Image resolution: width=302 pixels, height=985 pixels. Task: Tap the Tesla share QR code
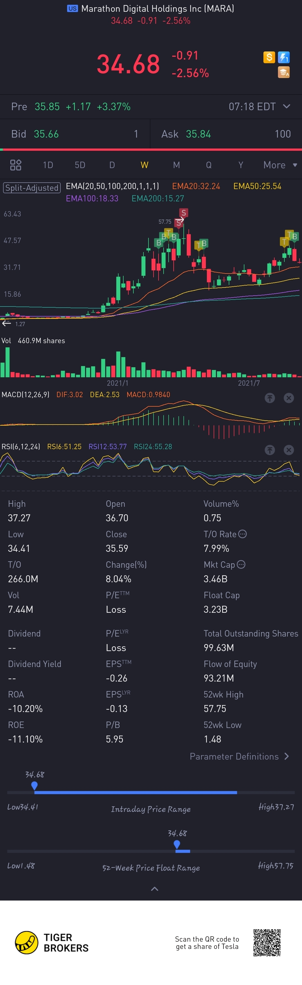pos(267,942)
